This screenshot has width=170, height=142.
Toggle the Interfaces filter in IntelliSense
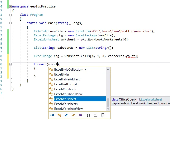pos(52,115)
